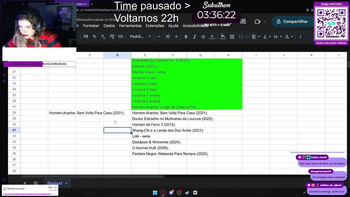
Task: Open the text color picker
Action: click(x=212, y=36)
